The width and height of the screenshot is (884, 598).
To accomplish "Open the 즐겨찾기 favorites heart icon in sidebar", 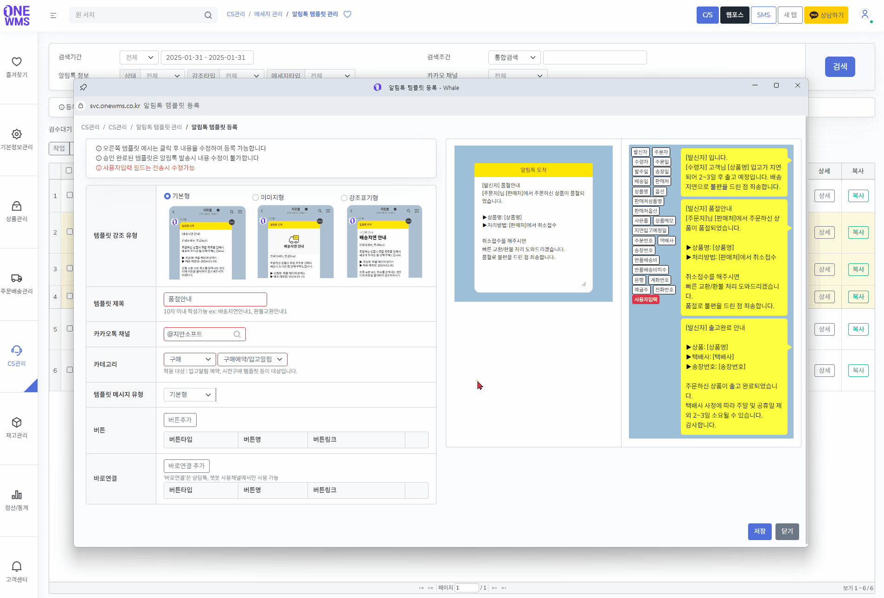I will click(17, 62).
